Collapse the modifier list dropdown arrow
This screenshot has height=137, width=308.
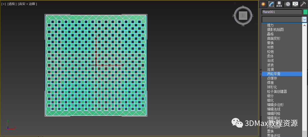(x=304, y=19)
